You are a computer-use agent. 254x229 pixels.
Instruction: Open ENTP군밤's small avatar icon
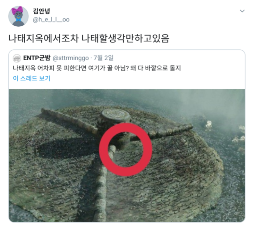[x=17, y=58]
